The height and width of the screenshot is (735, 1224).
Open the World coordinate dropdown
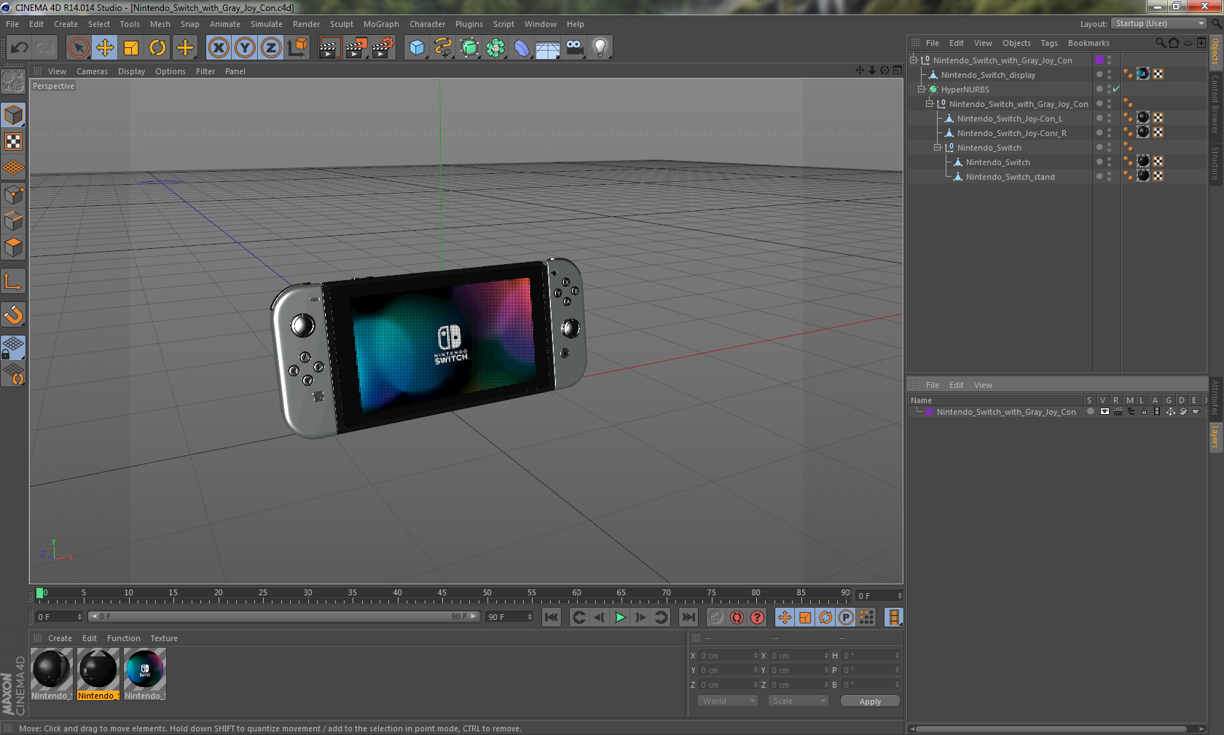coord(728,701)
